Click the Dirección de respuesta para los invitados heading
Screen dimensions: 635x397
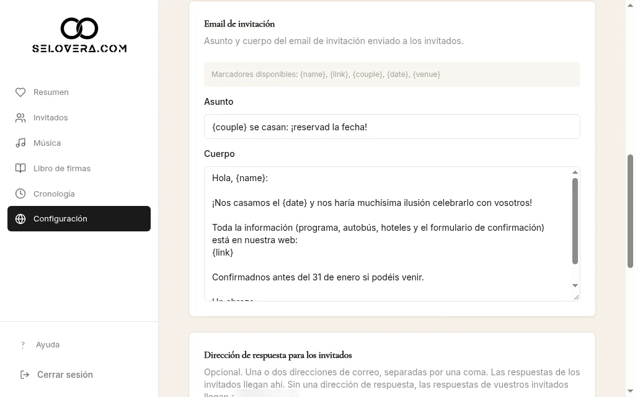(x=278, y=355)
